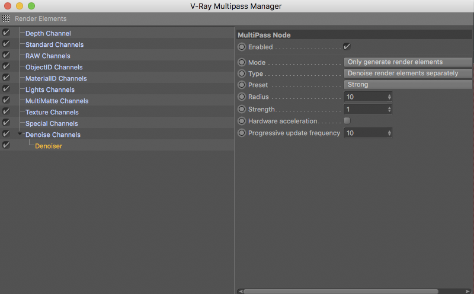Open the Type dropdown
The image size is (474, 294).
tap(408, 73)
